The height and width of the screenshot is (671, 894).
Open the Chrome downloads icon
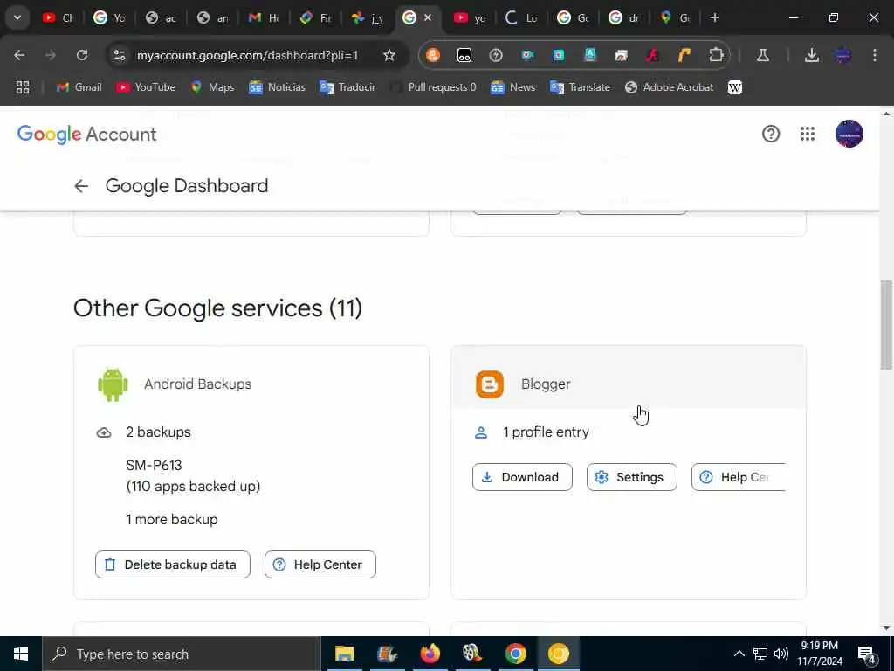tap(812, 55)
